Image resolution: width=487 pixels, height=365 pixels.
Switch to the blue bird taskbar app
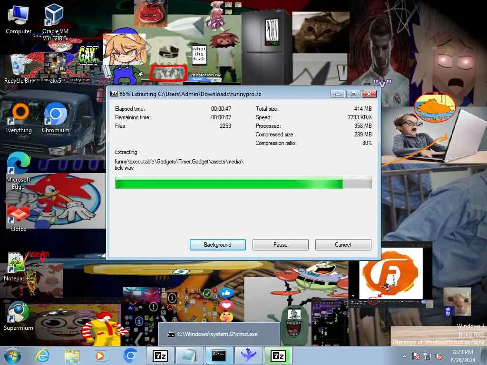(x=248, y=355)
